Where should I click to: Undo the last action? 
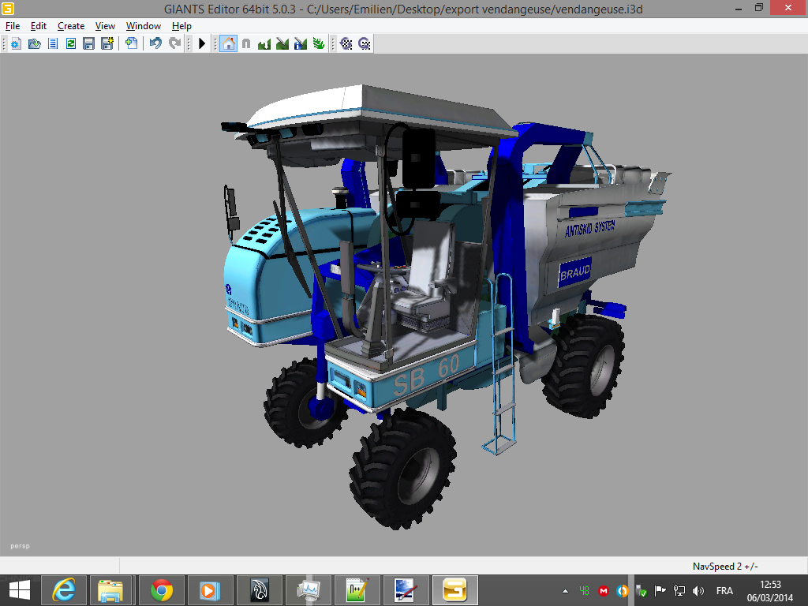point(155,44)
